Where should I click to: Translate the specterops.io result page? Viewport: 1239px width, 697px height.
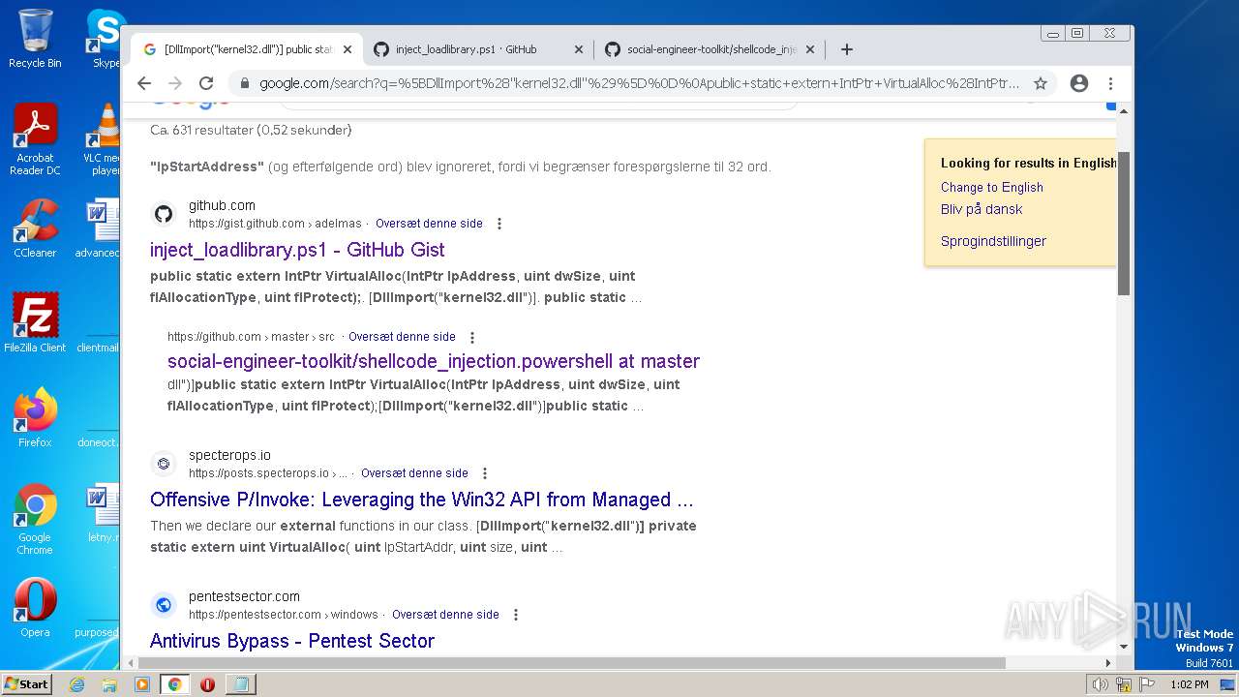414,473
